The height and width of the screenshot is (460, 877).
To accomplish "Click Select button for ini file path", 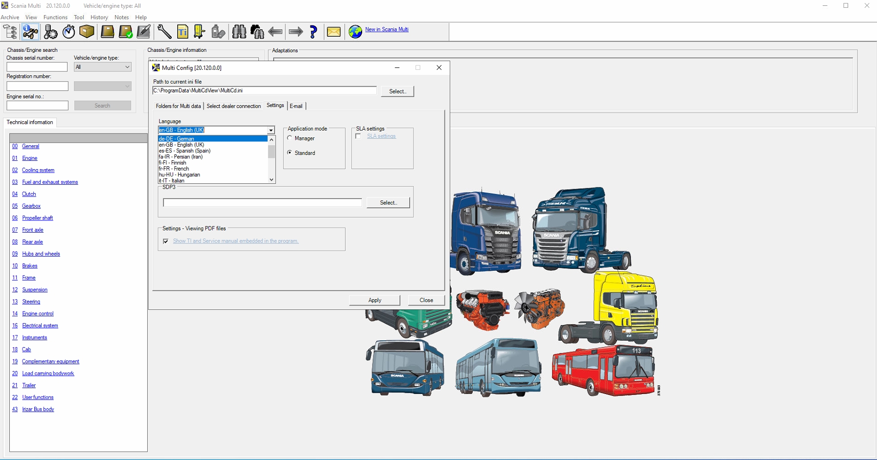I will [397, 91].
